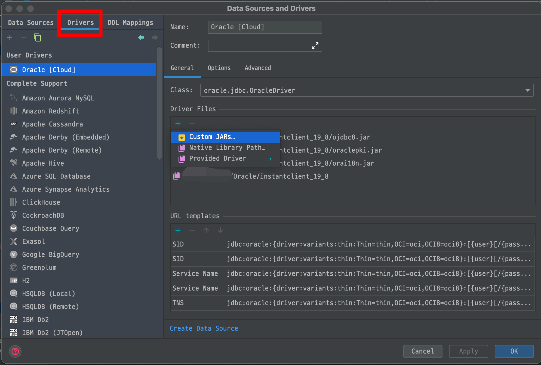Select the IBM Db2 driver
Viewport: 541px width, 365px height.
[78, 319]
